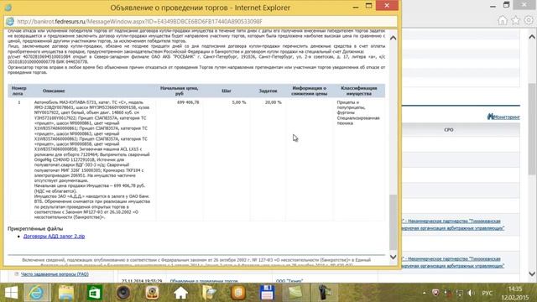This screenshot has width=537, height=302.
Task: Click the dark device icon at taskbar end
Action: tap(323, 293)
